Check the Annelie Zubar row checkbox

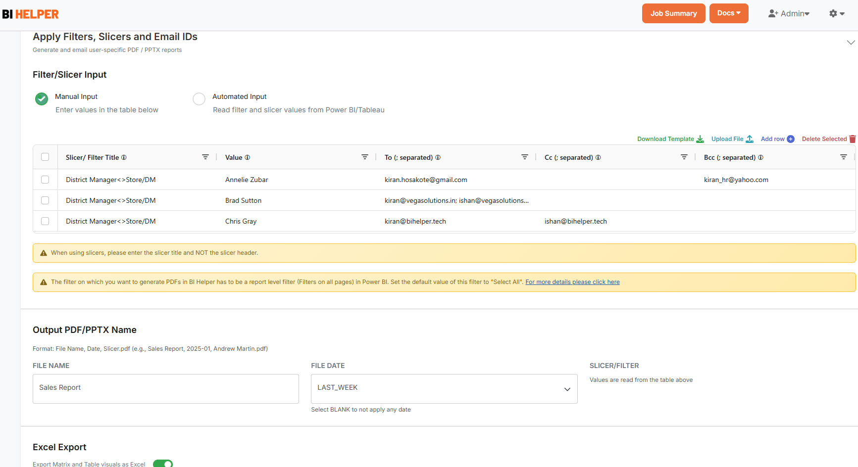tap(45, 180)
